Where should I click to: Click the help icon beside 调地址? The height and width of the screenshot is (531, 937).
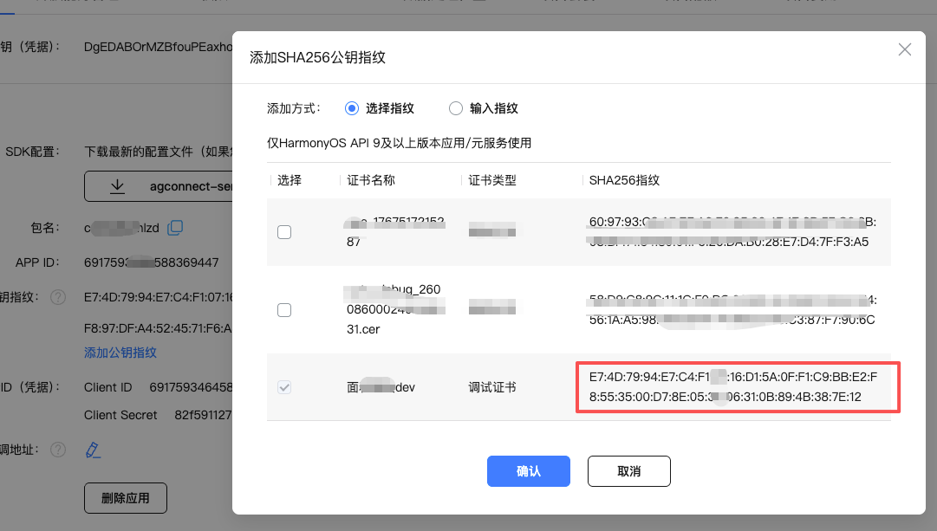point(58,450)
